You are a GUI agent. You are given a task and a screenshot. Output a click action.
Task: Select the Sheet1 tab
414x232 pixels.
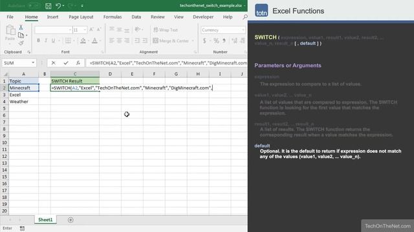click(45, 220)
